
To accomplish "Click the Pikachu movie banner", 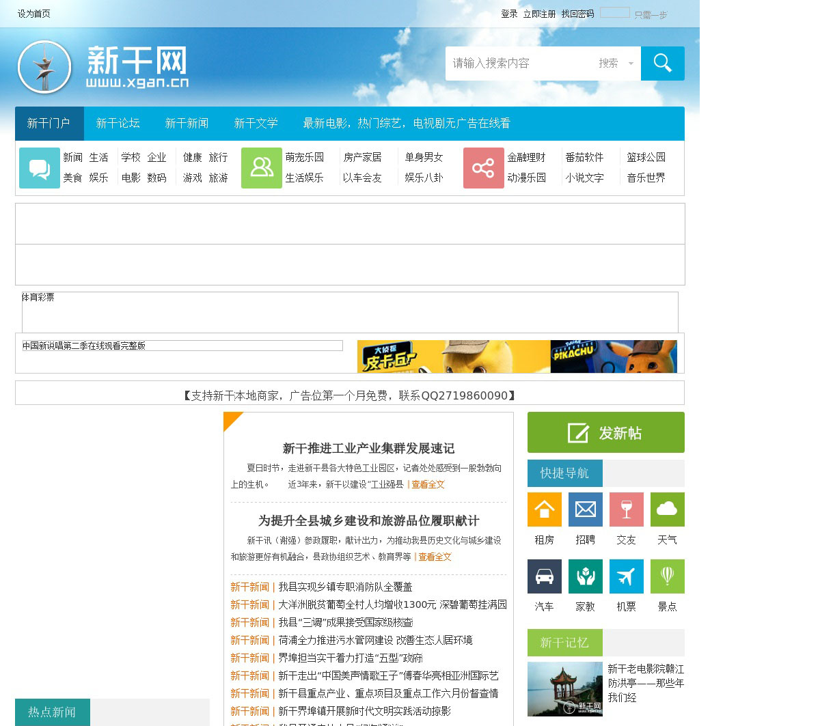I will (x=517, y=357).
